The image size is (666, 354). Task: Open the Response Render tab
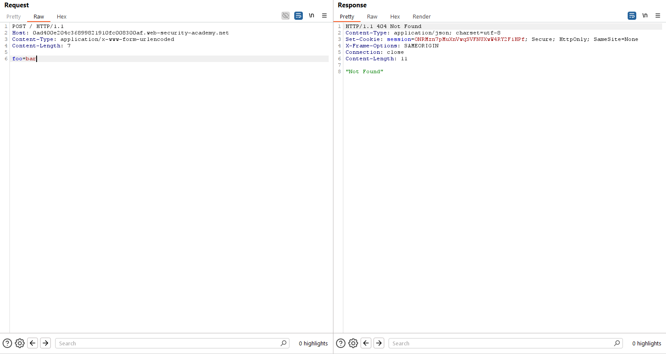[421, 17]
